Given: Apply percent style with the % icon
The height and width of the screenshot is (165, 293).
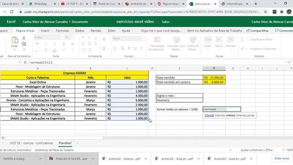Looking at the screenshot, I should [x=122, y=49].
